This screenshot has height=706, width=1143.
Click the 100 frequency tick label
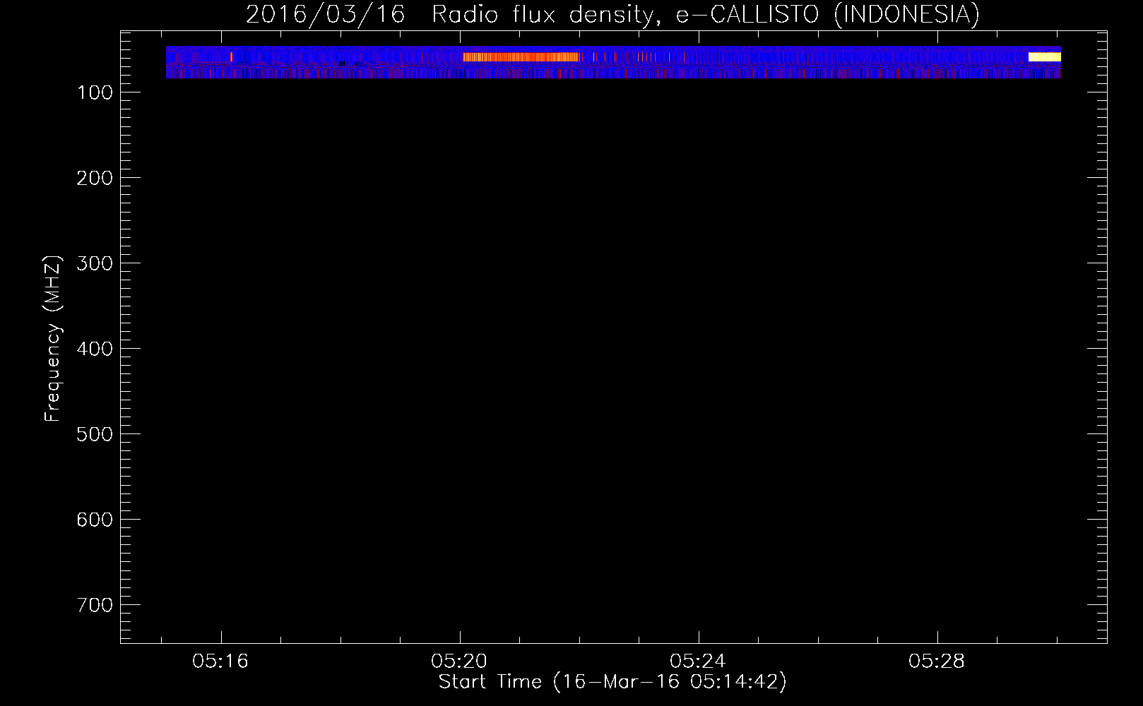click(x=95, y=92)
